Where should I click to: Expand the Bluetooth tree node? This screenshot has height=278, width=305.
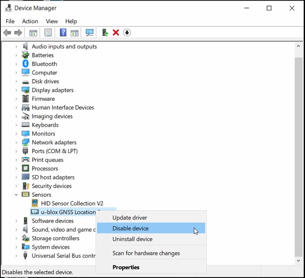point(17,64)
